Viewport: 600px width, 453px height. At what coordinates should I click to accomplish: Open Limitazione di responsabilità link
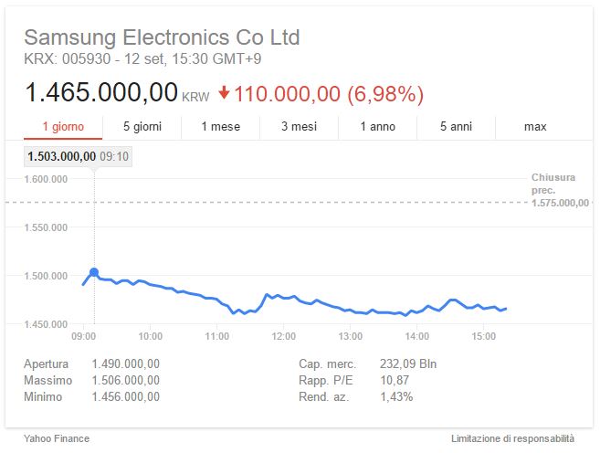[x=512, y=438]
